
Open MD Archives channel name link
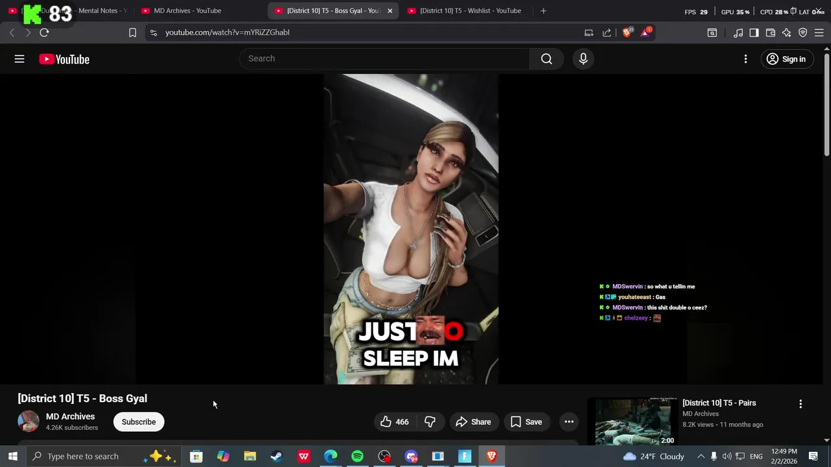(70, 416)
